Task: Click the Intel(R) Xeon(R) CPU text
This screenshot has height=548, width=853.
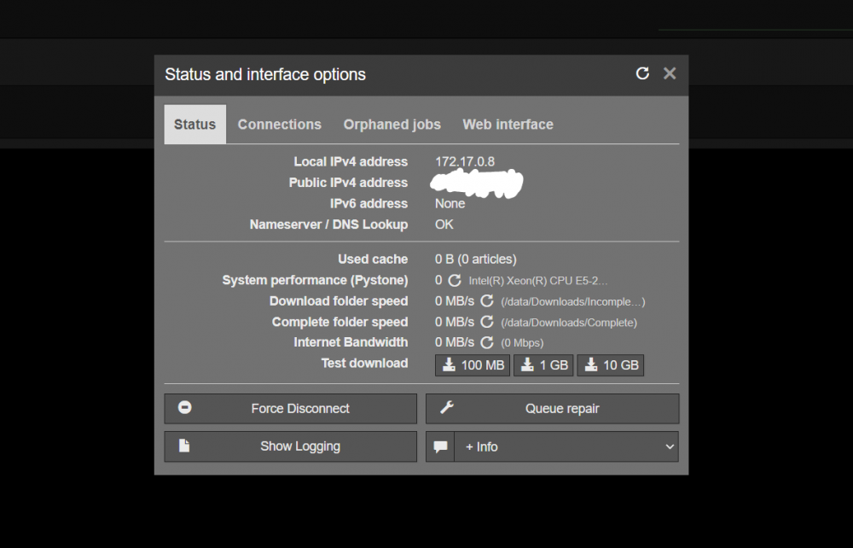Action: point(538,281)
